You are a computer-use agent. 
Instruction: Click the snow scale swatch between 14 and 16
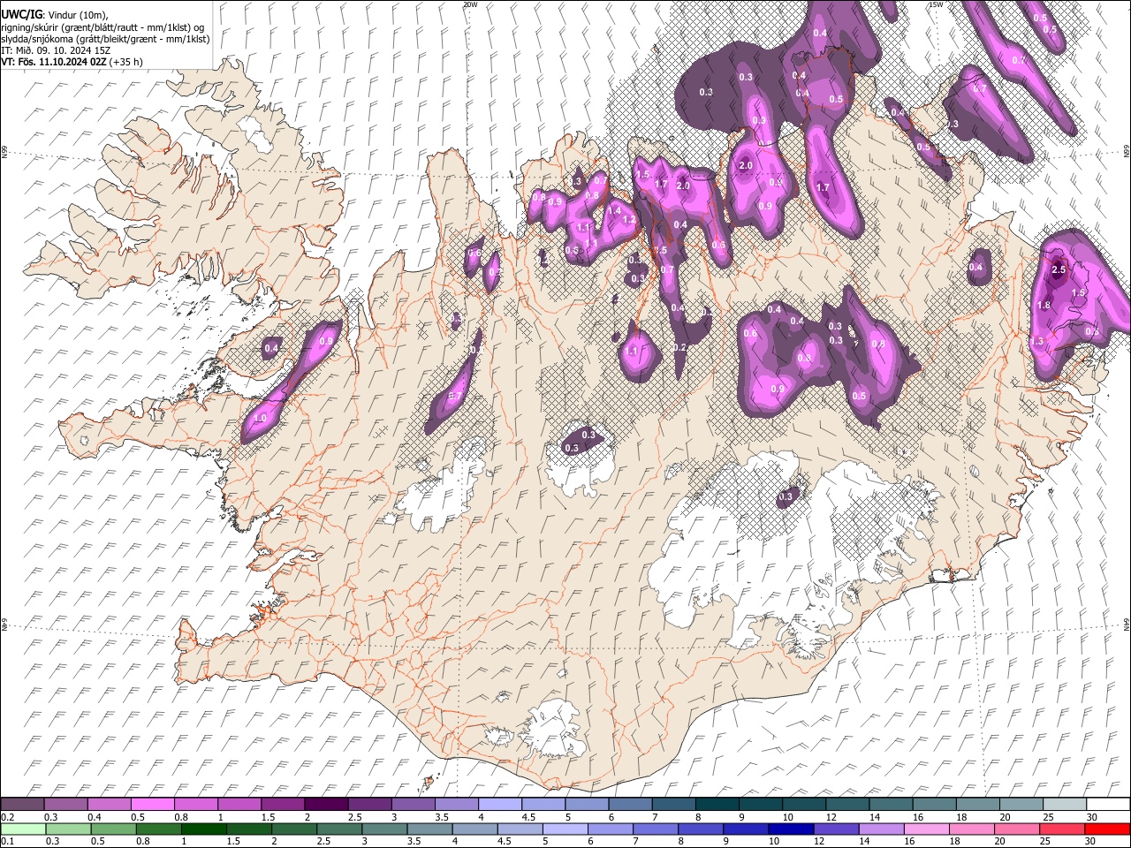point(891,804)
